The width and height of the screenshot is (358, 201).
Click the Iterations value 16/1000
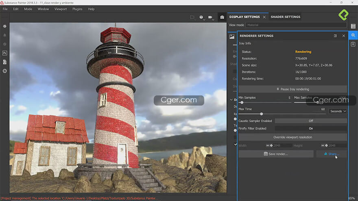301,72
